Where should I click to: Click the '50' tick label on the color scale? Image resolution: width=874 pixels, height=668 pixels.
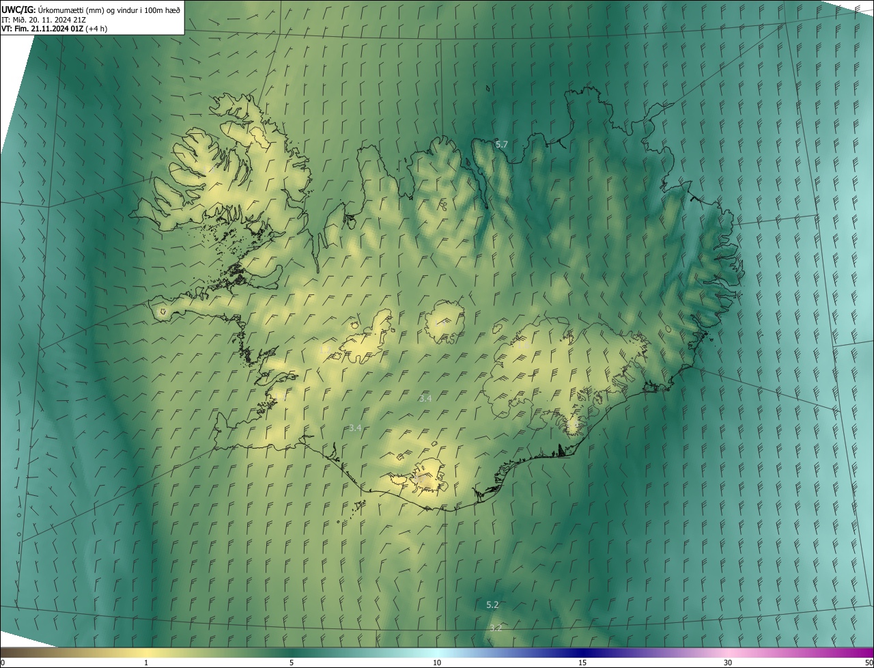tap(869, 663)
